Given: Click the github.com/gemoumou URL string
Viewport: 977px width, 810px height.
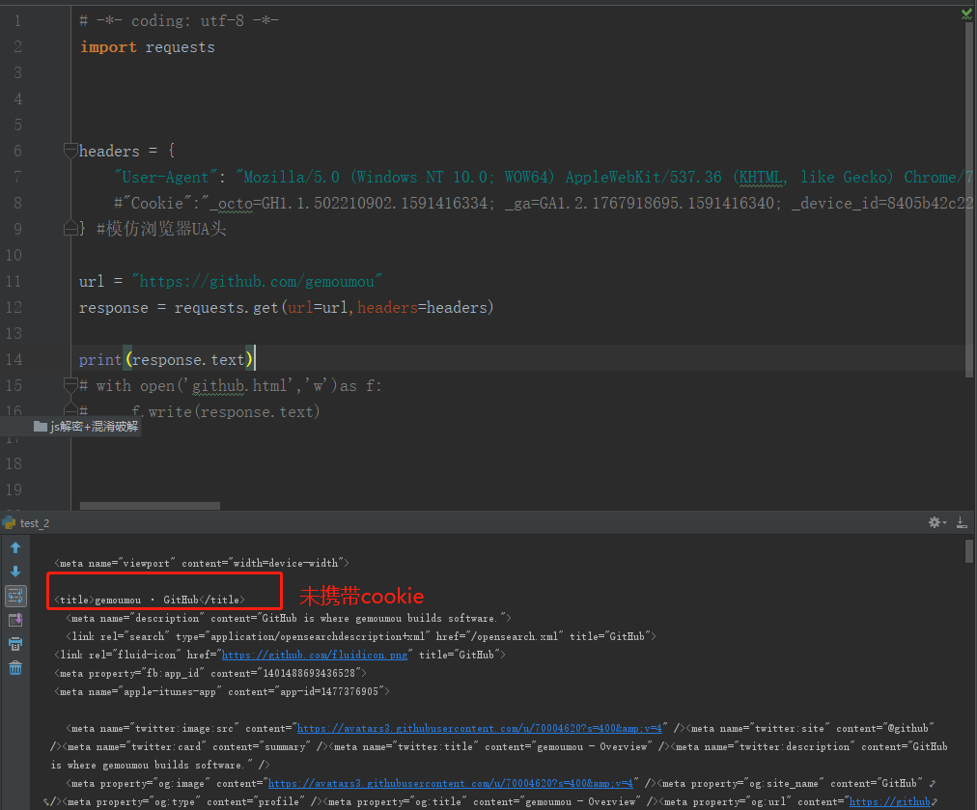Looking at the screenshot, I should tap(257, 281).
